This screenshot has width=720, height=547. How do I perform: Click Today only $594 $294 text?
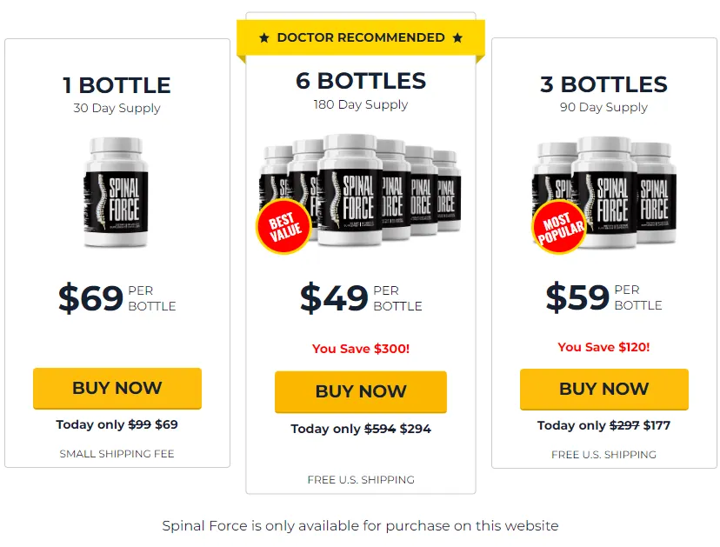(x=361, y=429)
